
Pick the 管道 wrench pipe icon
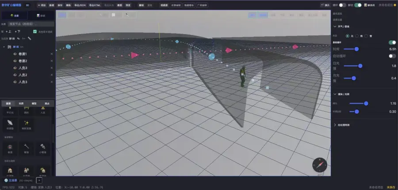coord(27,148)
